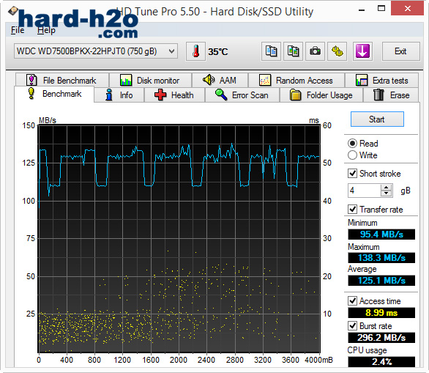The height and width of the screenshot is (373, 429).
Task: Switch to the Error Scan tab
Action: tap(242, 95)
